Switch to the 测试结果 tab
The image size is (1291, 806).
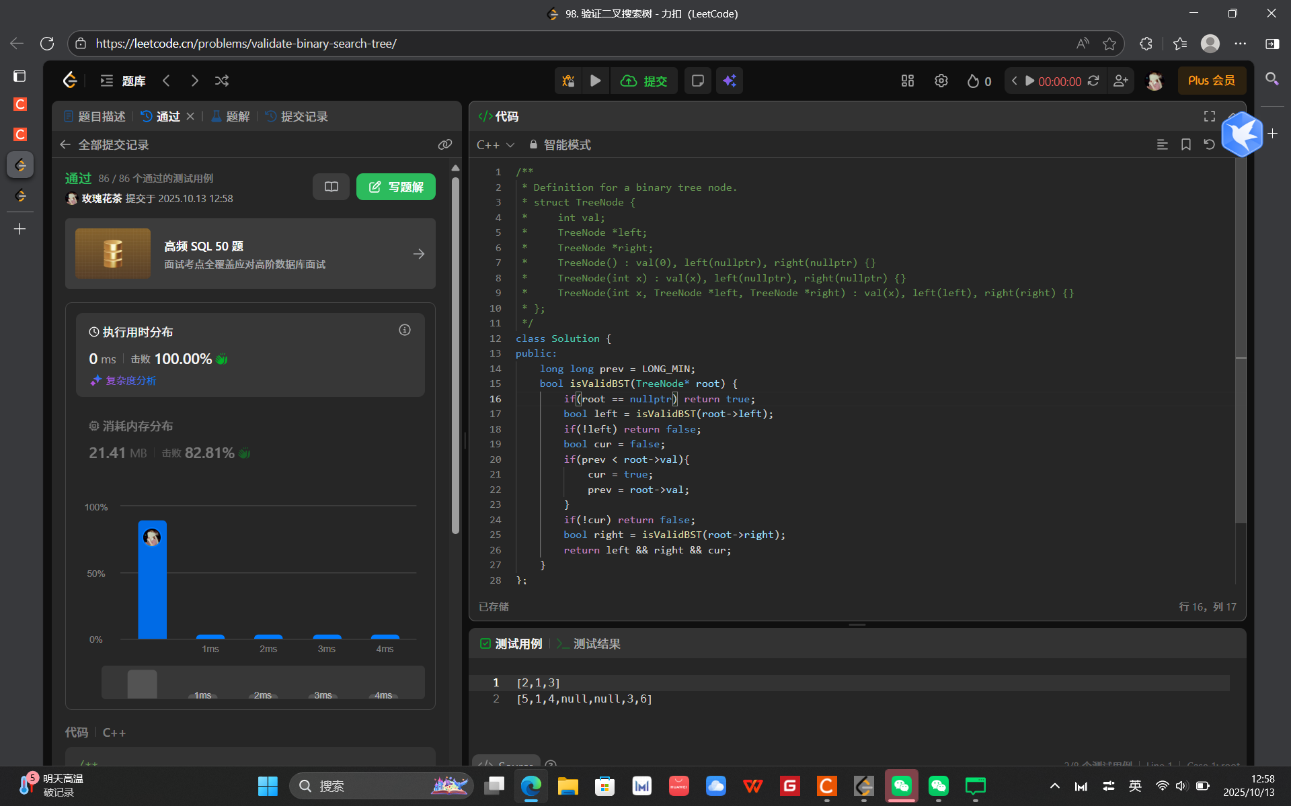tap(589, 643)
